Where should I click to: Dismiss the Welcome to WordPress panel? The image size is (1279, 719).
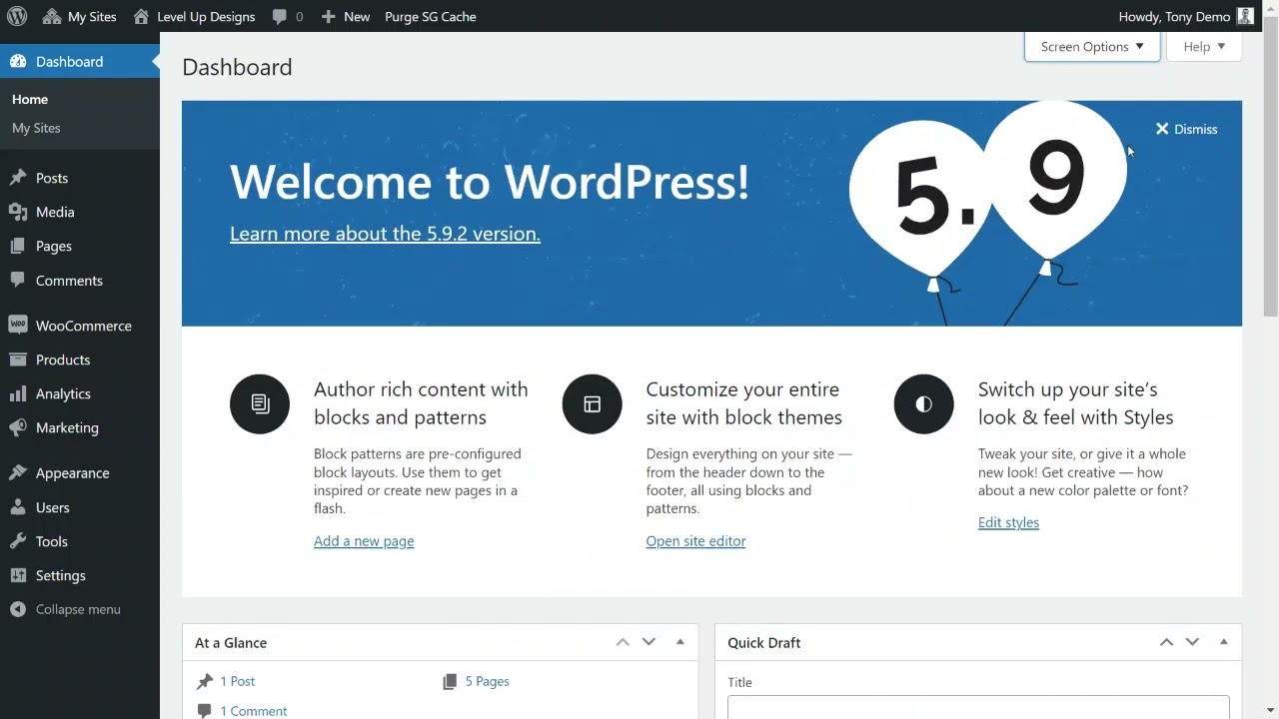1186,129
